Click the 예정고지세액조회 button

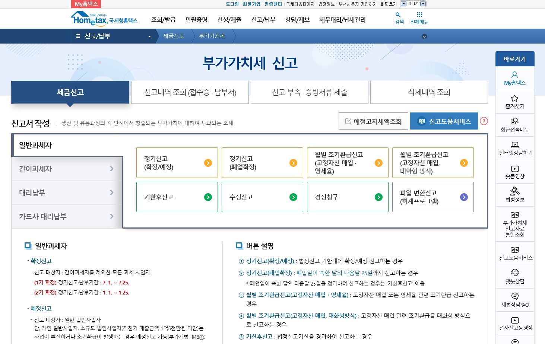tap(373, 121)
